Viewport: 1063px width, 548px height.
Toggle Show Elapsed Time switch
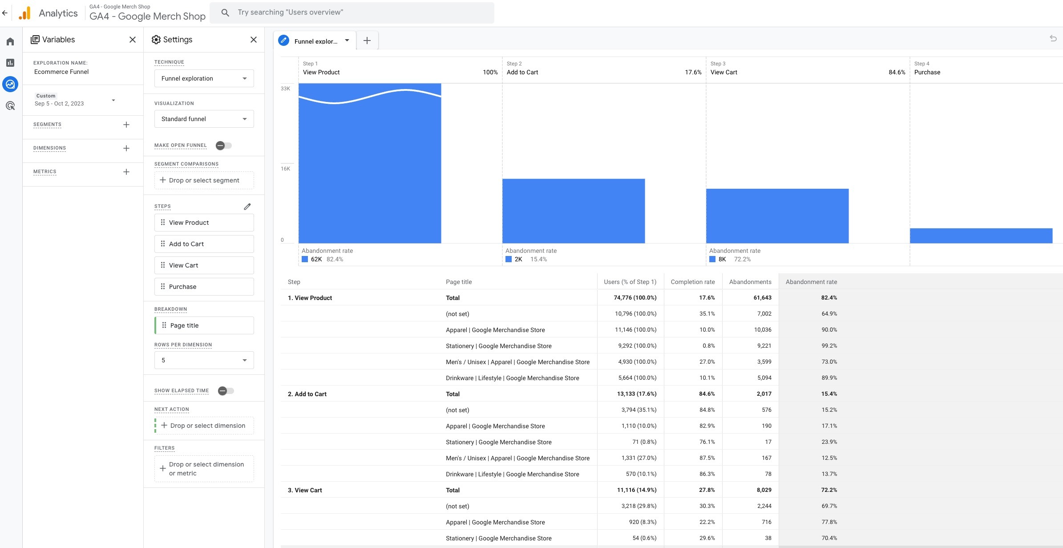(x=226, y=391)
